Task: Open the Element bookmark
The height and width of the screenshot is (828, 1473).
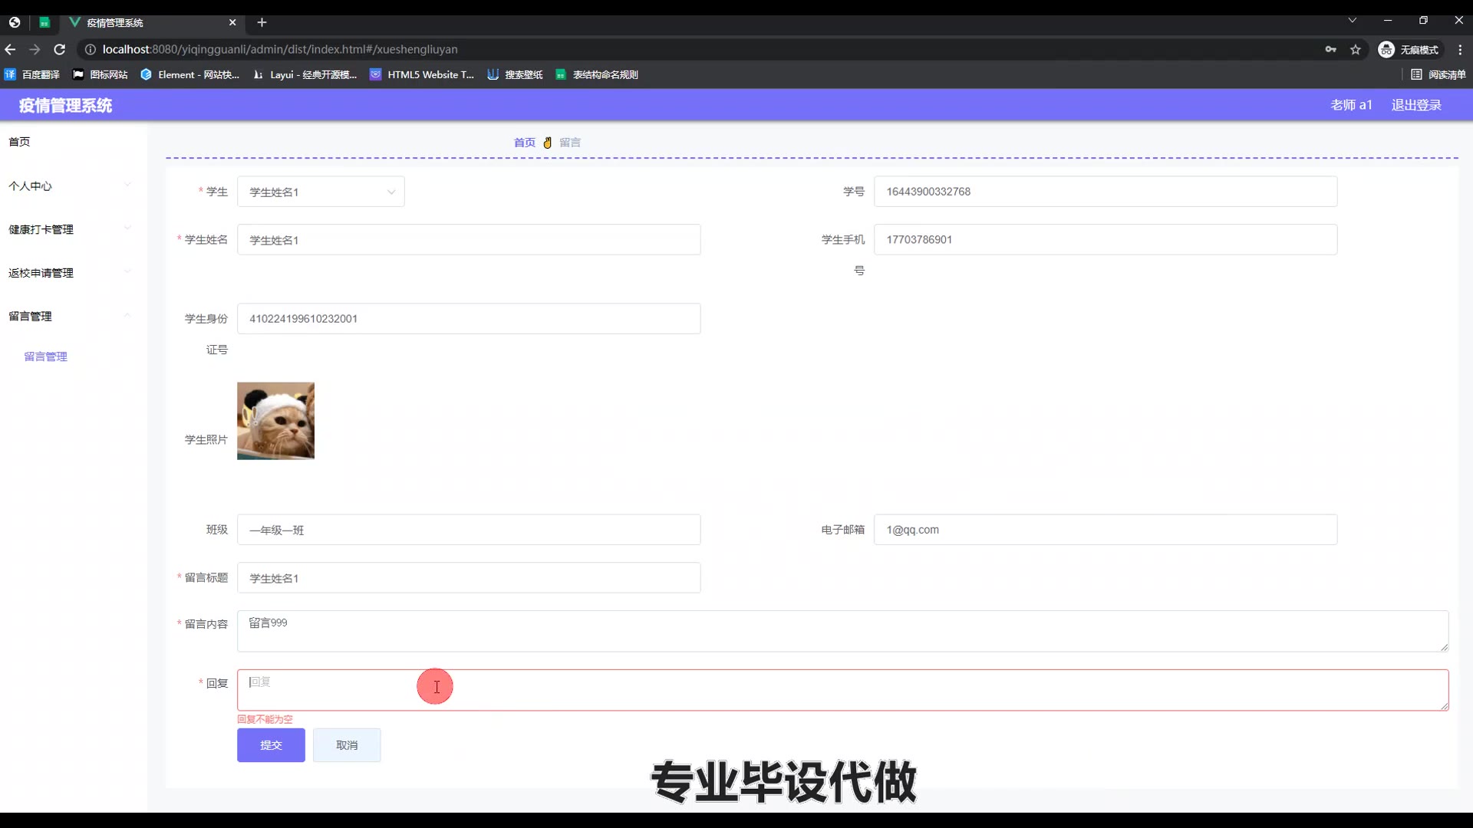Action: pyautogui.click(x=190, y=74)
